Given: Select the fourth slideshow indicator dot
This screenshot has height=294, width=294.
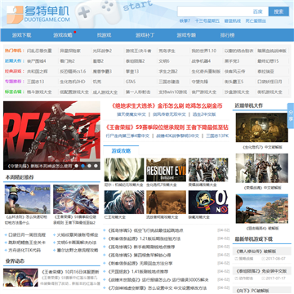Looking at the screenshot, I should pyautogui.click(x=96, y=166).
